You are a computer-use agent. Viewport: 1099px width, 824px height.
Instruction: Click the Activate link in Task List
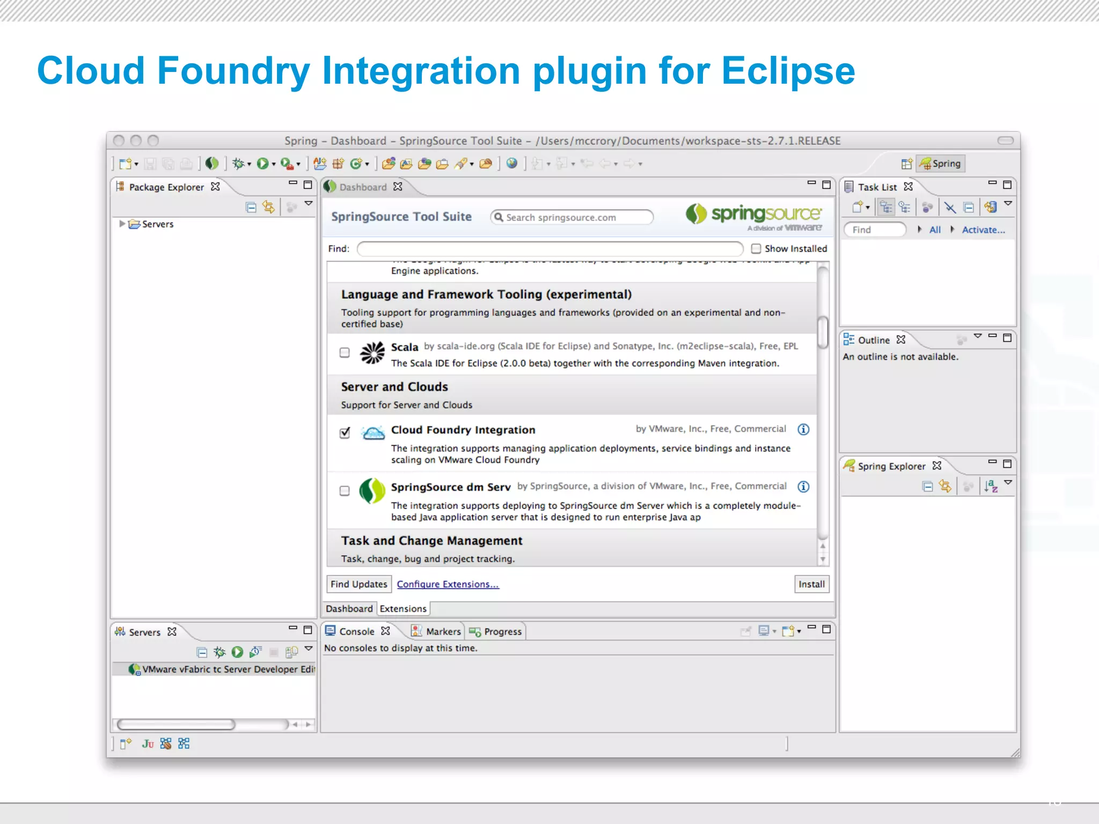coord(983,230)
